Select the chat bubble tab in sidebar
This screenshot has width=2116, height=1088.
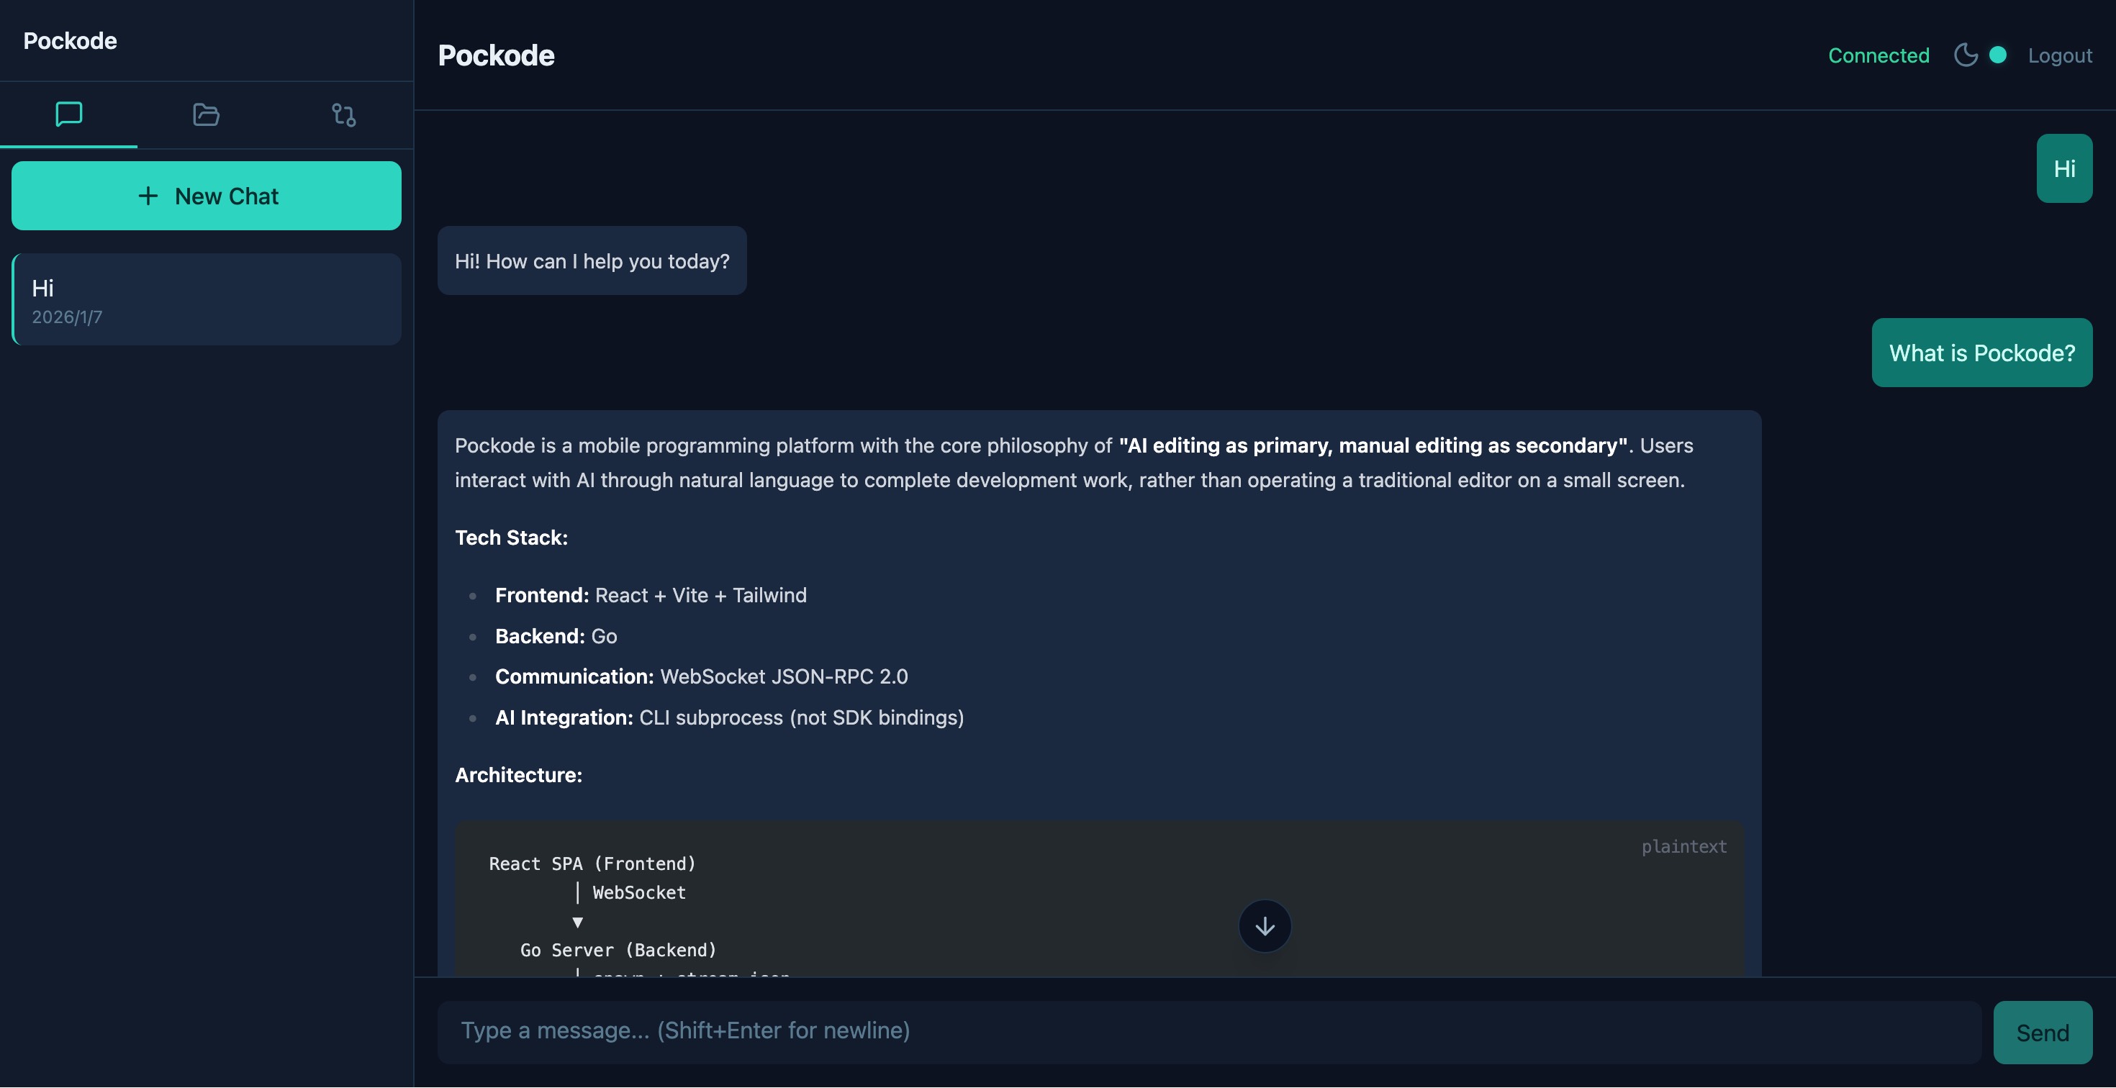pos(68,115)
